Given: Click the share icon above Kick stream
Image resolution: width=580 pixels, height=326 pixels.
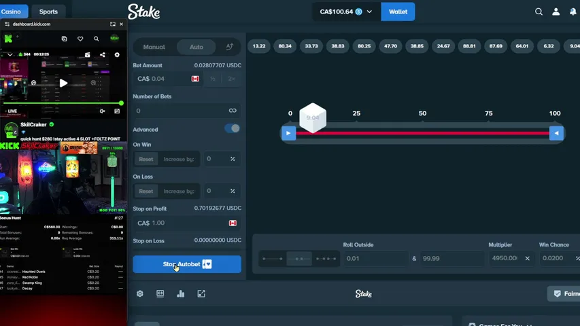Looking at the screenshot, I should [x=103, y=55].
